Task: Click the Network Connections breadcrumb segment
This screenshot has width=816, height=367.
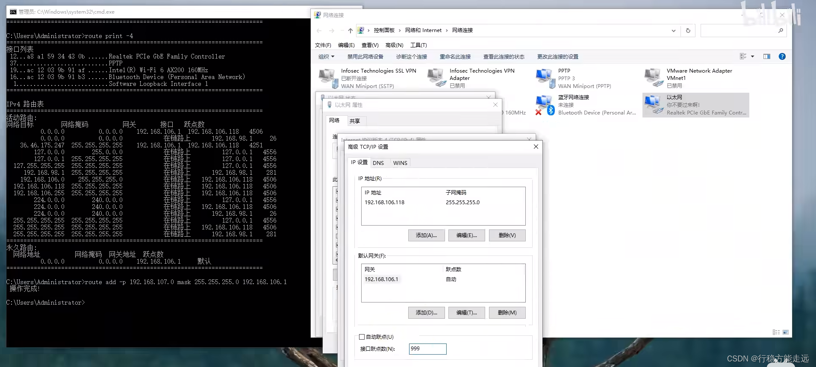Action: [462, 30]
